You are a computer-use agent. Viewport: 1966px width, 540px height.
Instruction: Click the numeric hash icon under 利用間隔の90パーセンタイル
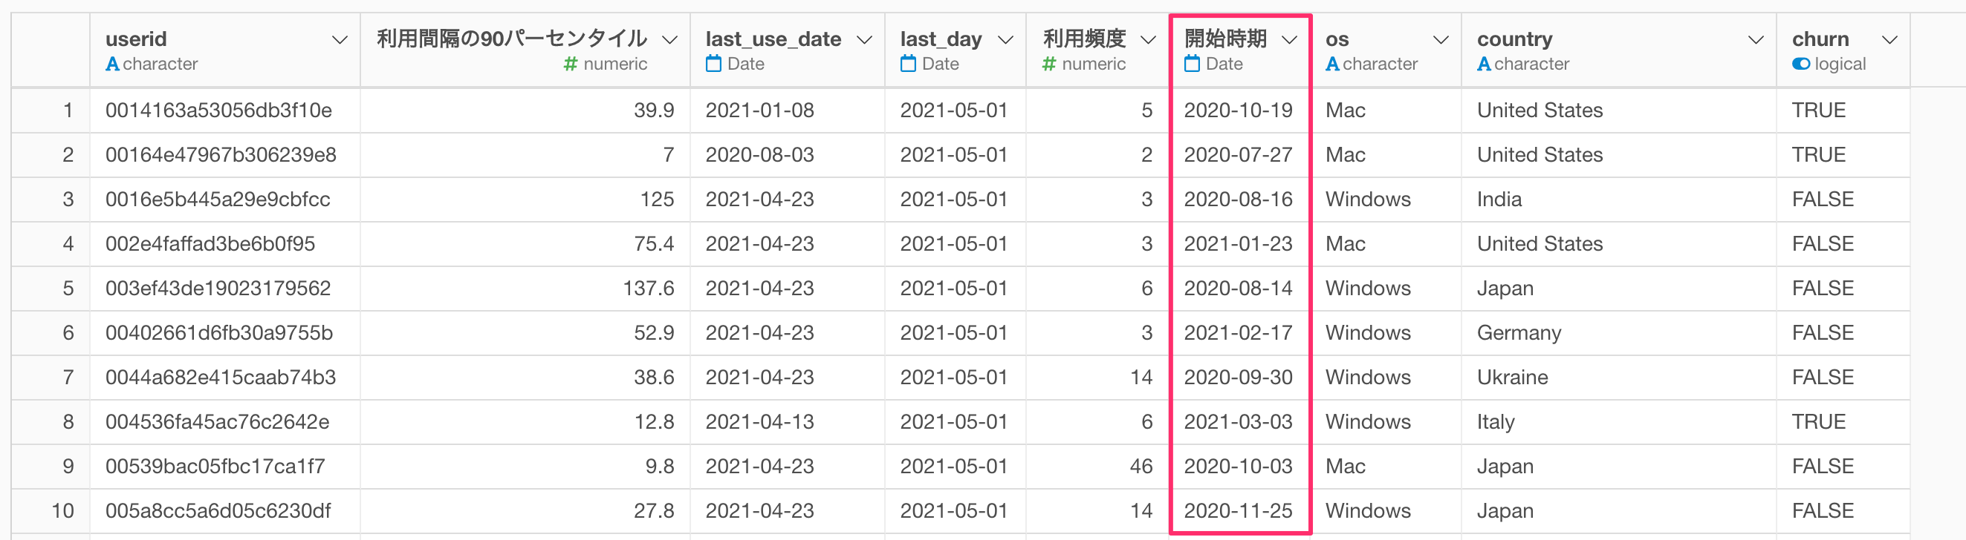coord(570,64)
